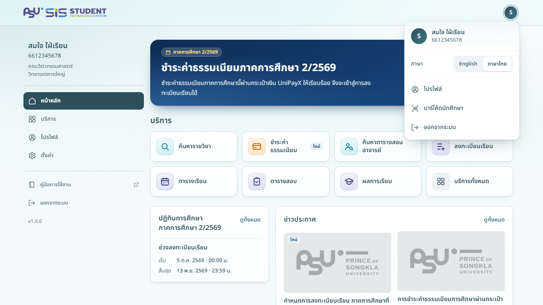This screenshot has width=543, height=305.
Task: Open ตารางสอบ clipboard icon card
Action: click(x=257, y=181)
